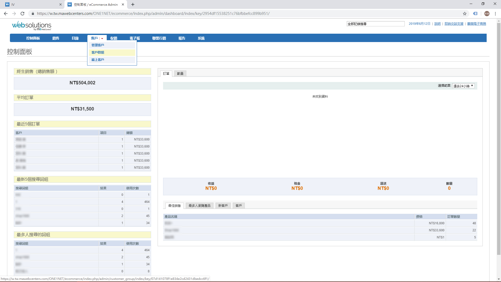Viewport: 501px width, 282px height.
Task: Click the 價格 column header
Action: [430, 217]
